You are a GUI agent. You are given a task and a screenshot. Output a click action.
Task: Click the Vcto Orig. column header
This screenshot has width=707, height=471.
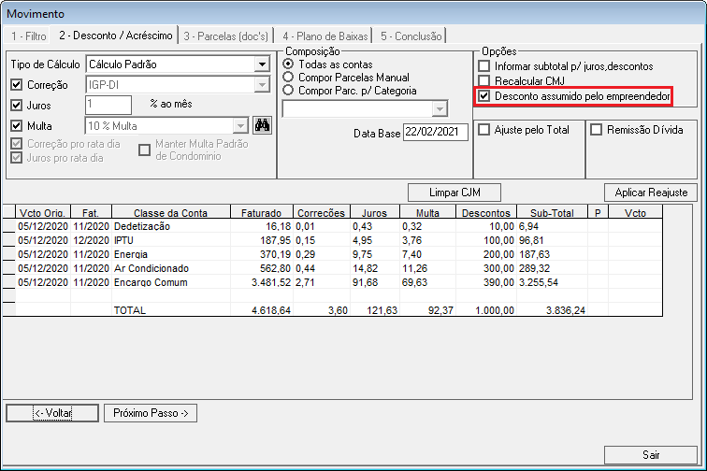[43, 212]
